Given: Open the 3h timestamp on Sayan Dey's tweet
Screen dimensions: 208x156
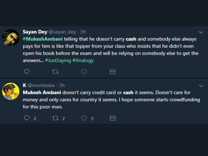Looking at the screenshot, I should click(83, 32).
